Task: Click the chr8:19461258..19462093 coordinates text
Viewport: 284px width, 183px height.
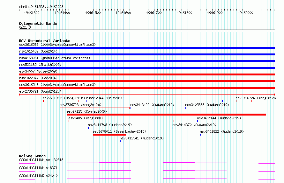Action: pos(41,7)
